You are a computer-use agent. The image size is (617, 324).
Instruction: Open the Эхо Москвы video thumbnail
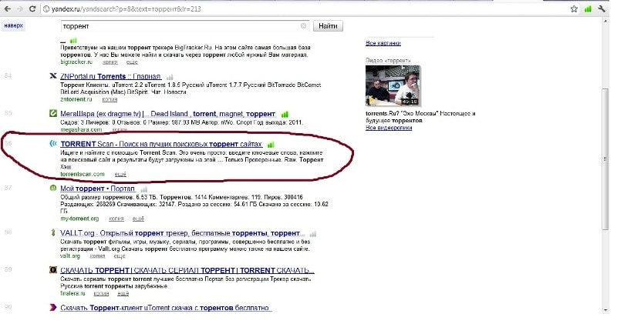click(x=393, y=85)
